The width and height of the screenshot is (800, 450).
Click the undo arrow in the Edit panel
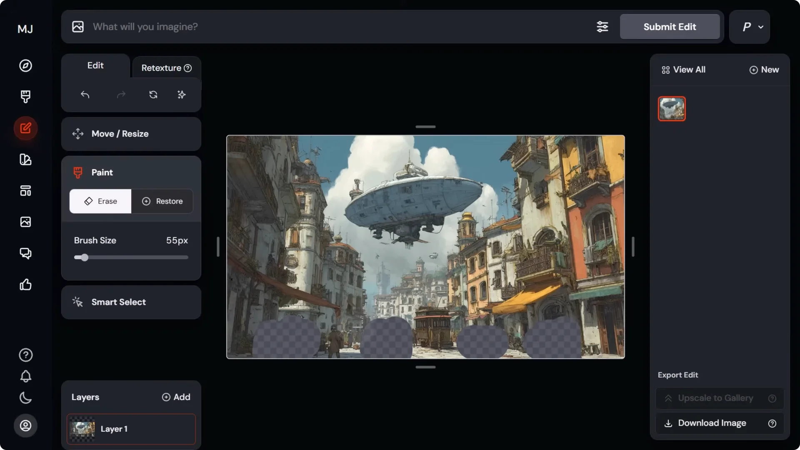pos(85,95)
